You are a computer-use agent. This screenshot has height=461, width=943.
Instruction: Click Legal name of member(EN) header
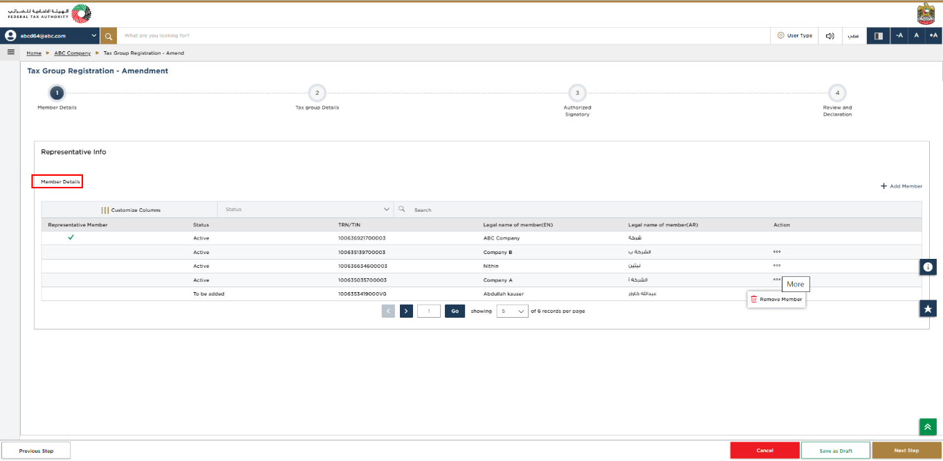click(x=518, y=225)
